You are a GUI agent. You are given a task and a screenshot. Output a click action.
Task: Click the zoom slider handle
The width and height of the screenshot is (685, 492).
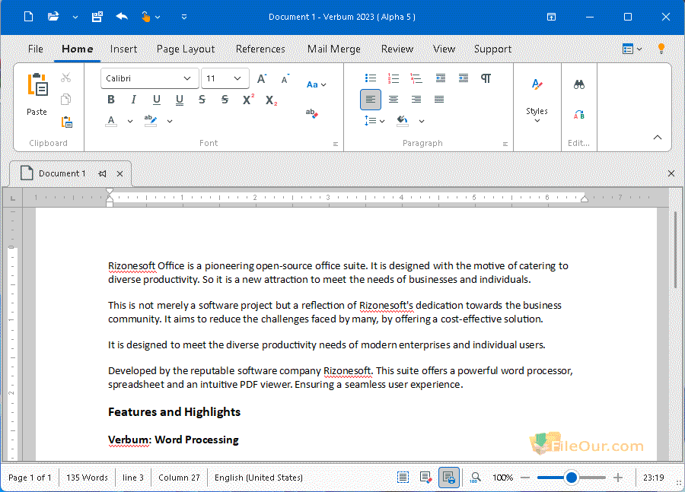coord(572,478)
